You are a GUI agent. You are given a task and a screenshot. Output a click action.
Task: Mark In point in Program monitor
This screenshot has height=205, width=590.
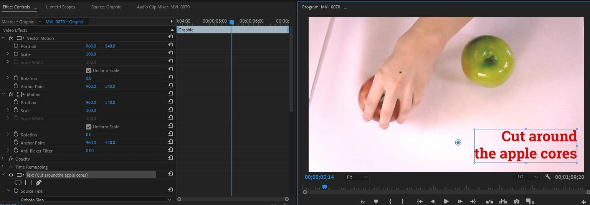(x=390, y=202)
